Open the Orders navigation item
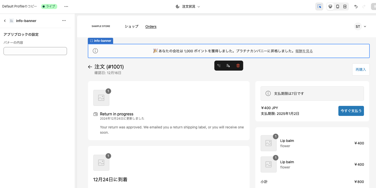Screen dimensions: 376x188 click(x=151, y=27)
